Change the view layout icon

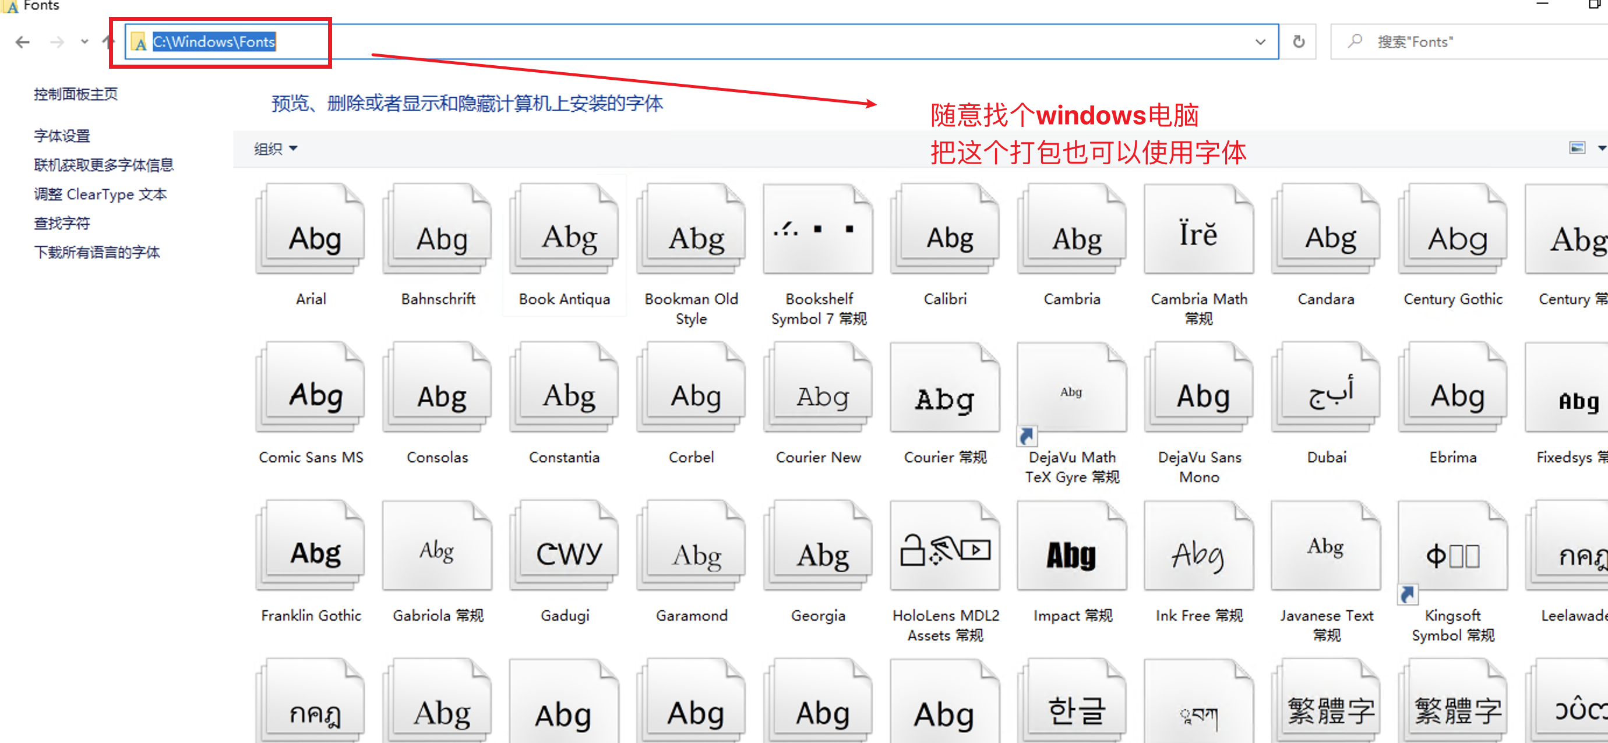click(1577, 148)
